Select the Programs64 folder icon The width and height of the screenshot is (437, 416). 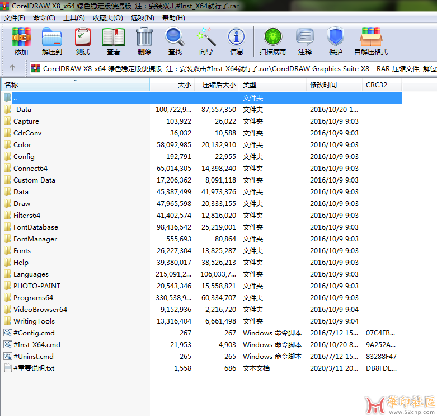(8, 297)
